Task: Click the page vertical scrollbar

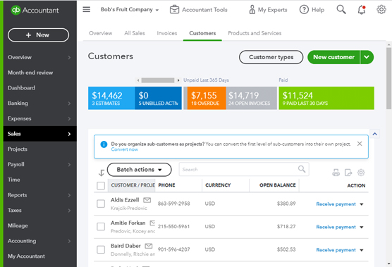Action: (388, 78)
